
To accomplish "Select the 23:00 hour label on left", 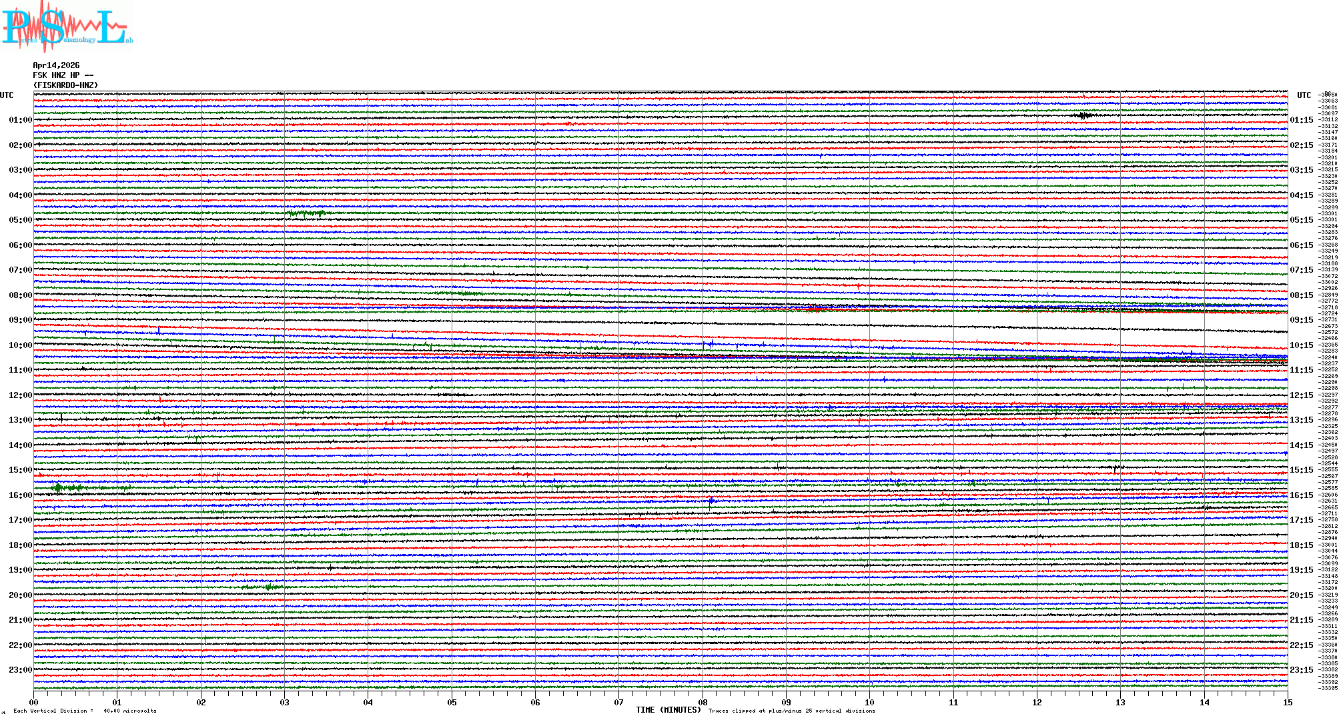I will [20, 670].
